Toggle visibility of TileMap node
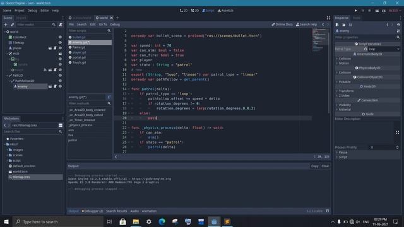Viewport: 404px width, 227px height. point(60,42)
